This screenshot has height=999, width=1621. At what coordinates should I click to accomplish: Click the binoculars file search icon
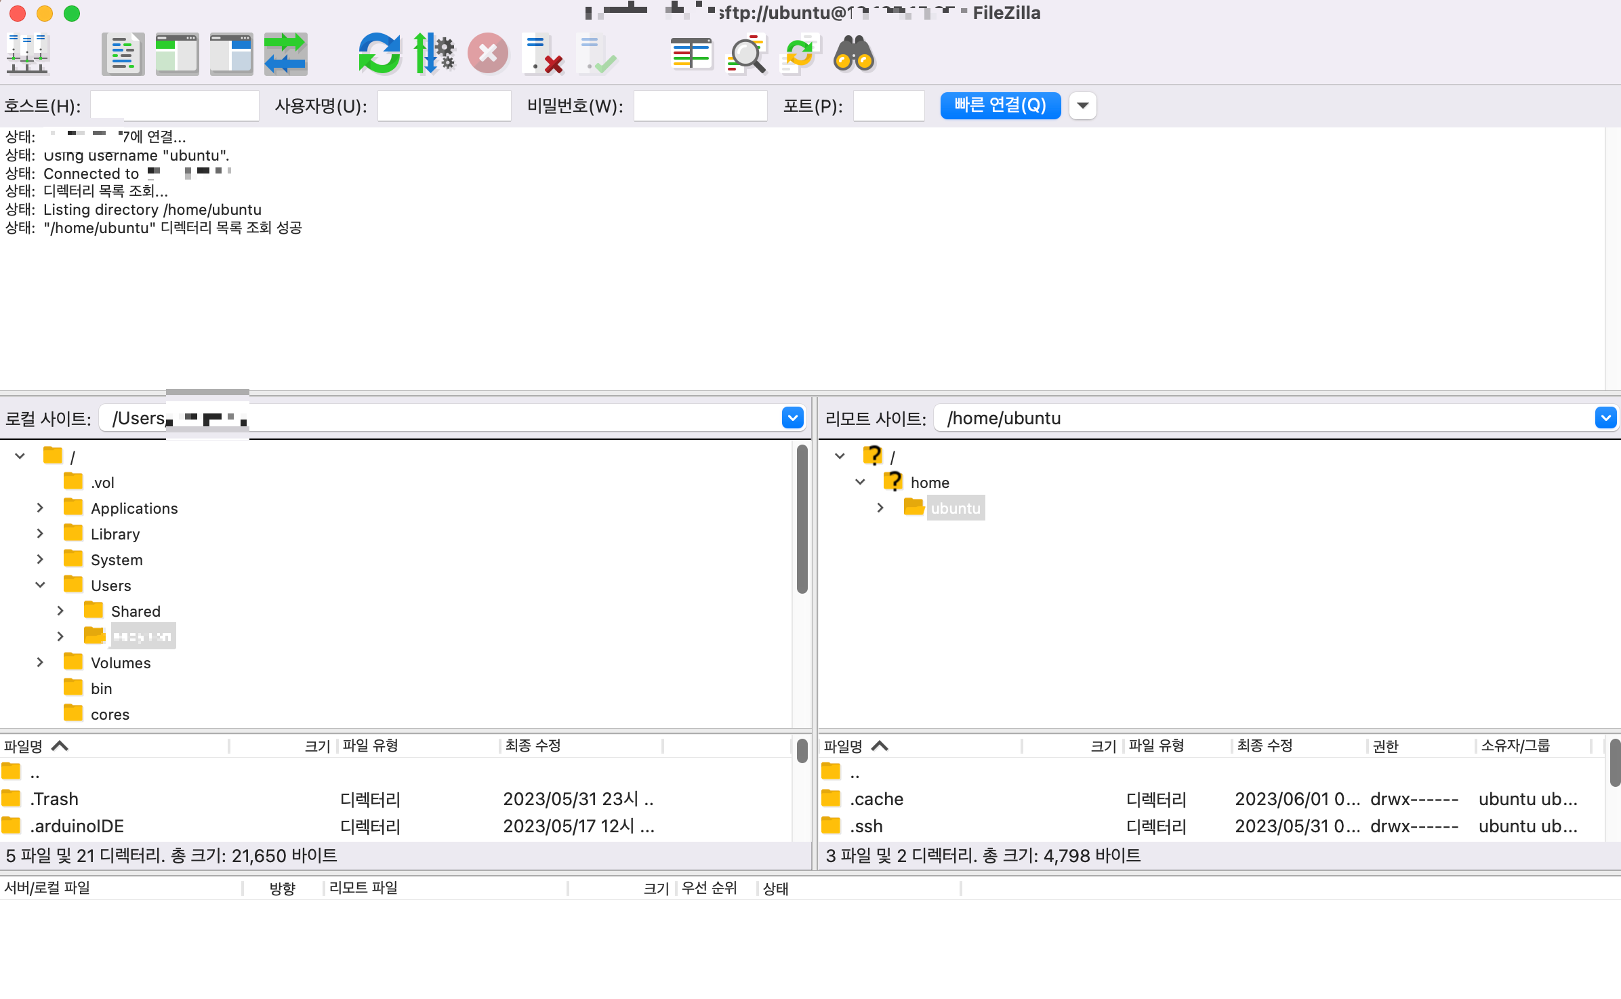pyautogui.click(x=854, y=54)
